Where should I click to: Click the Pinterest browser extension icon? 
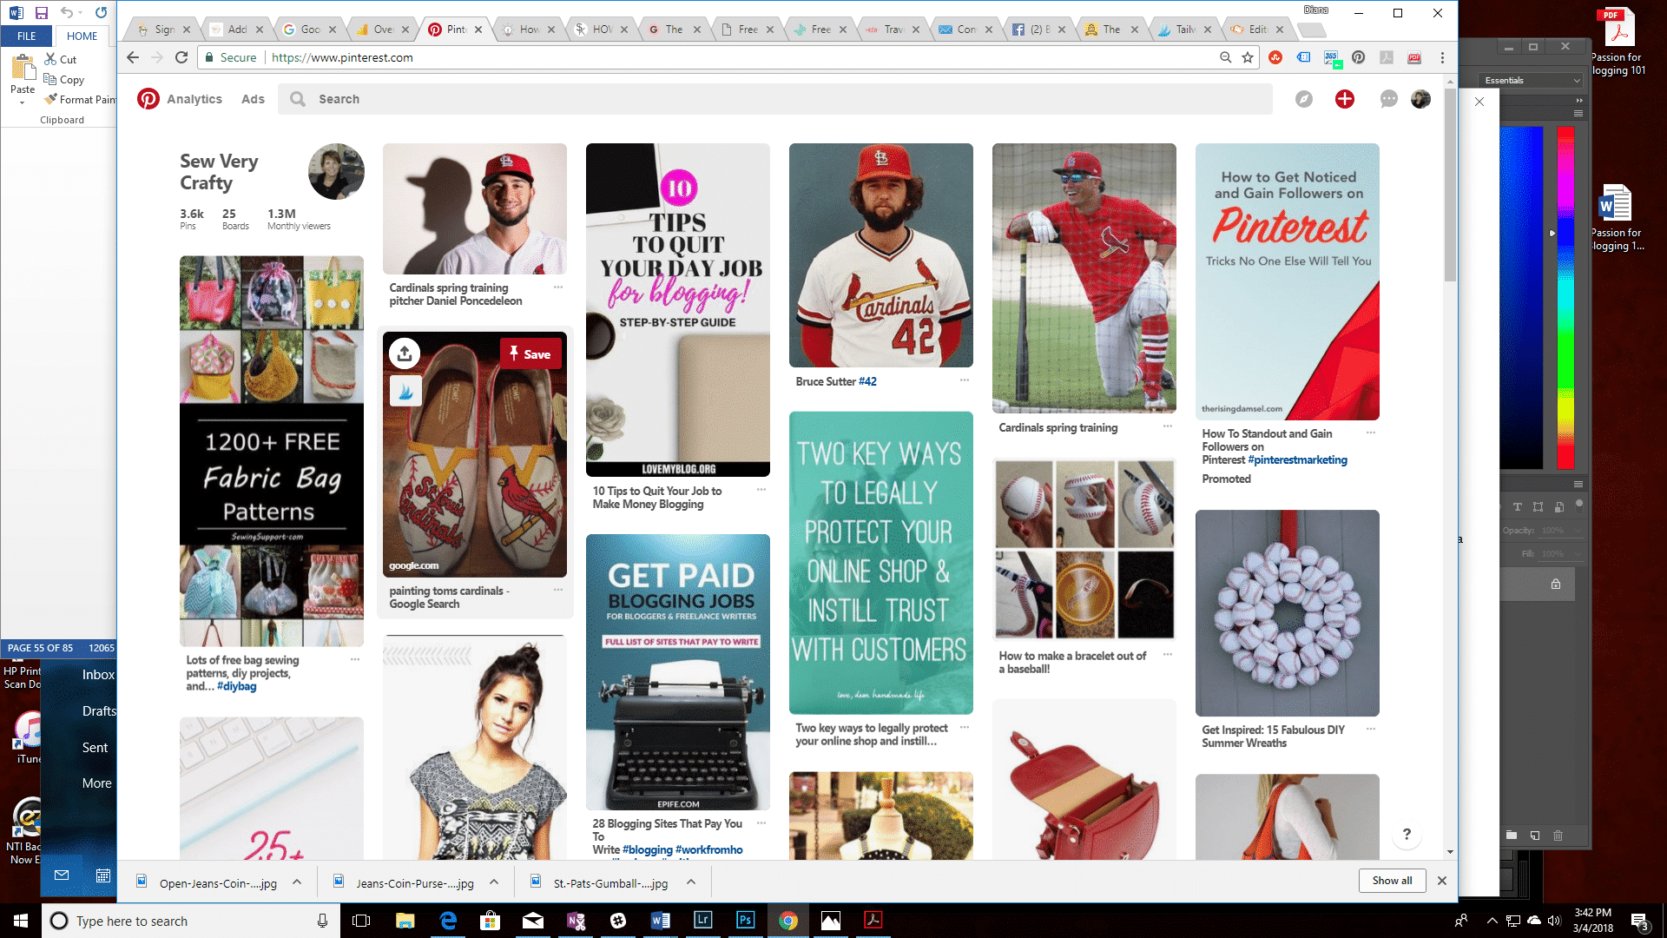coord(1359,57)
